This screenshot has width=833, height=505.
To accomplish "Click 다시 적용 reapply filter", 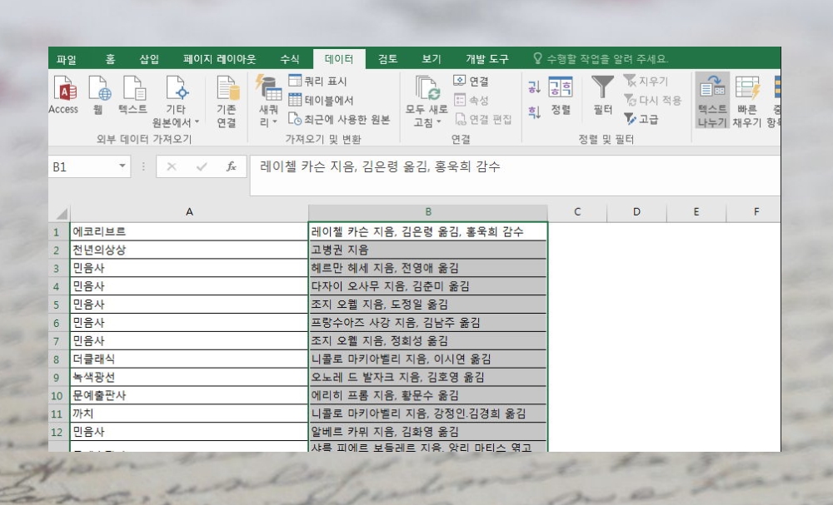I will coord(652,100).
